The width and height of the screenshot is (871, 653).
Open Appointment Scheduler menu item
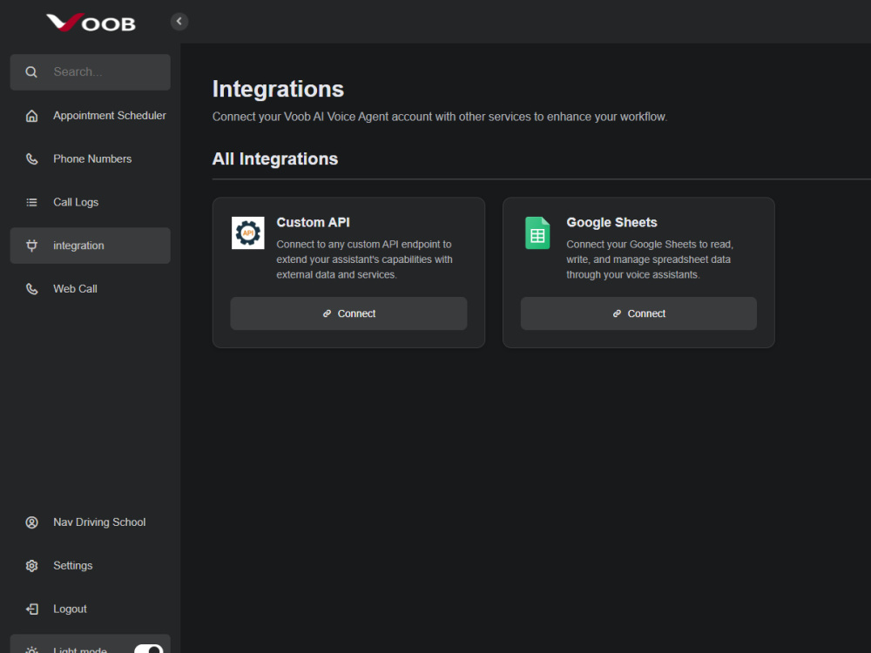tap(90, 116)
